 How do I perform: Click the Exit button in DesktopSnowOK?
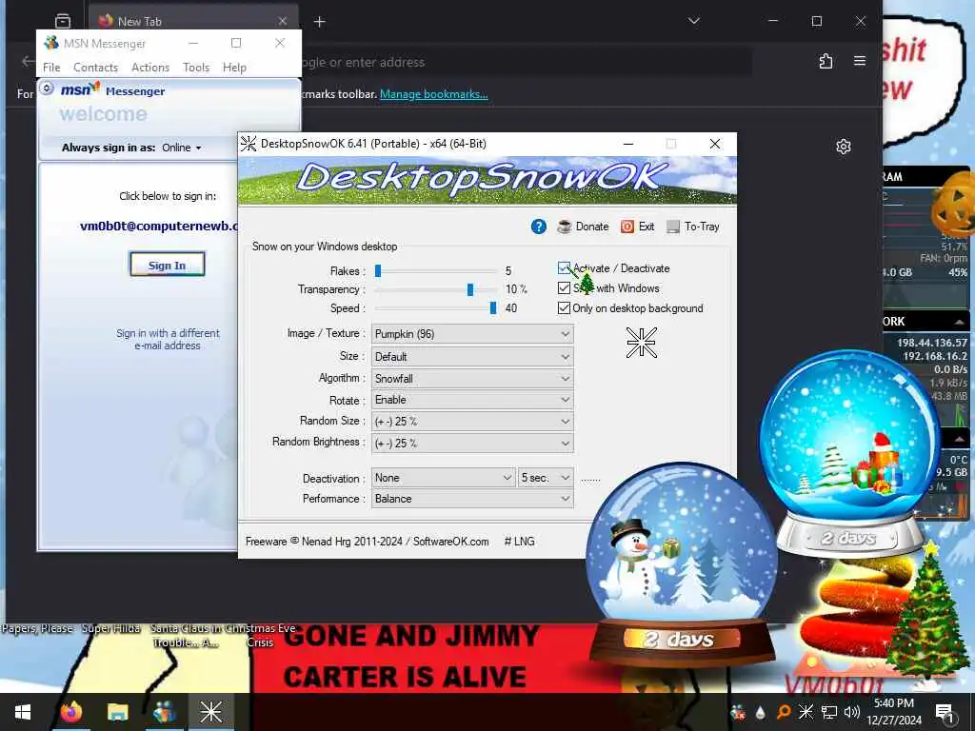click(637, 227)
